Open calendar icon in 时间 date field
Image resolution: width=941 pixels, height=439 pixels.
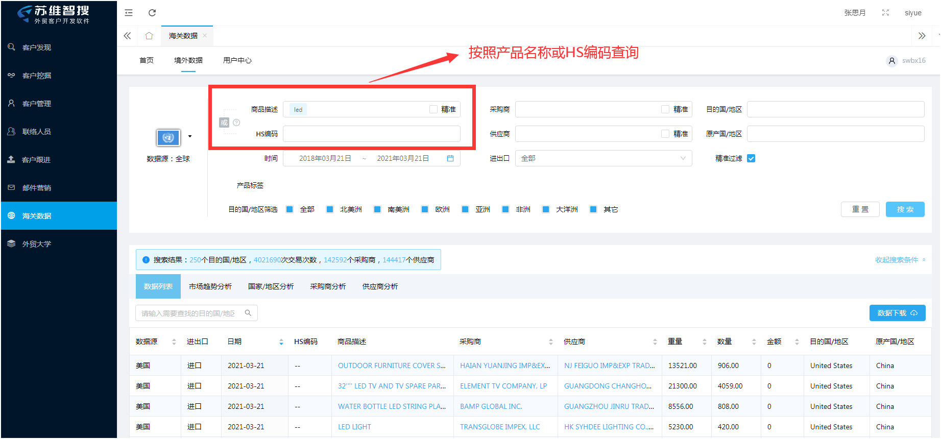tap(450, 159)
